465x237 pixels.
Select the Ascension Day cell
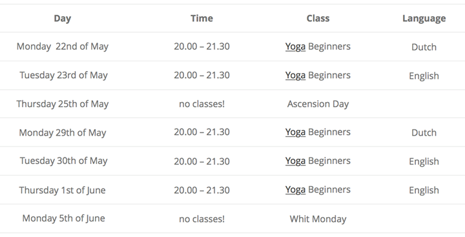(x=318, y=104)
